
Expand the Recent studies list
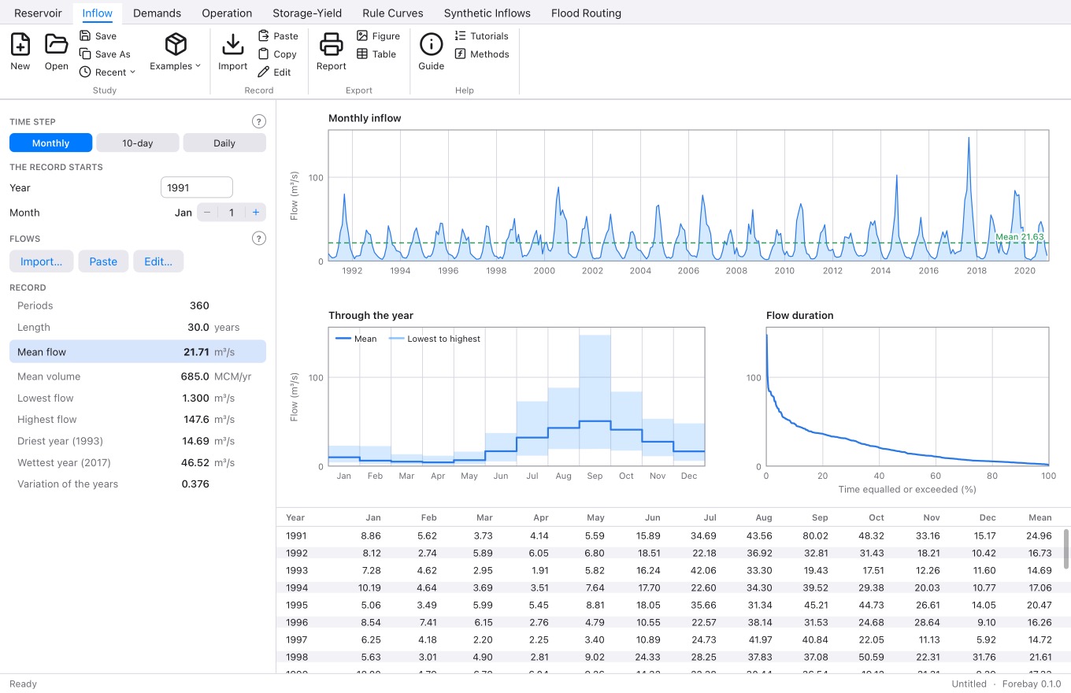click(x=108, y=72)
